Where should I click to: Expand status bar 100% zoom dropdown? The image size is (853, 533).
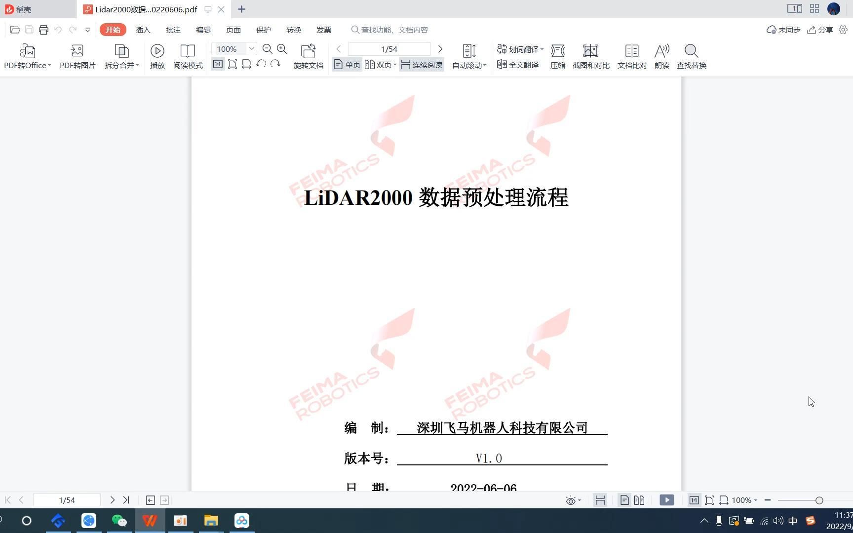pyautogui.click(x=755, y=500)
